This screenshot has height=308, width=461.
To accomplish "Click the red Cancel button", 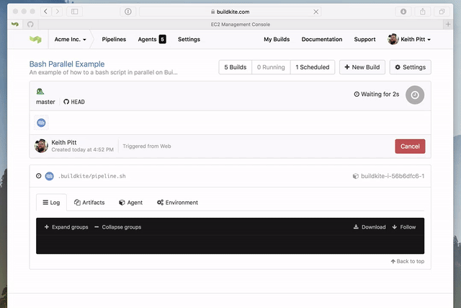I will [x=410, y=146].
